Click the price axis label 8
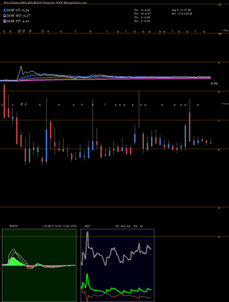The image size is (229, 302). [219, 92]
